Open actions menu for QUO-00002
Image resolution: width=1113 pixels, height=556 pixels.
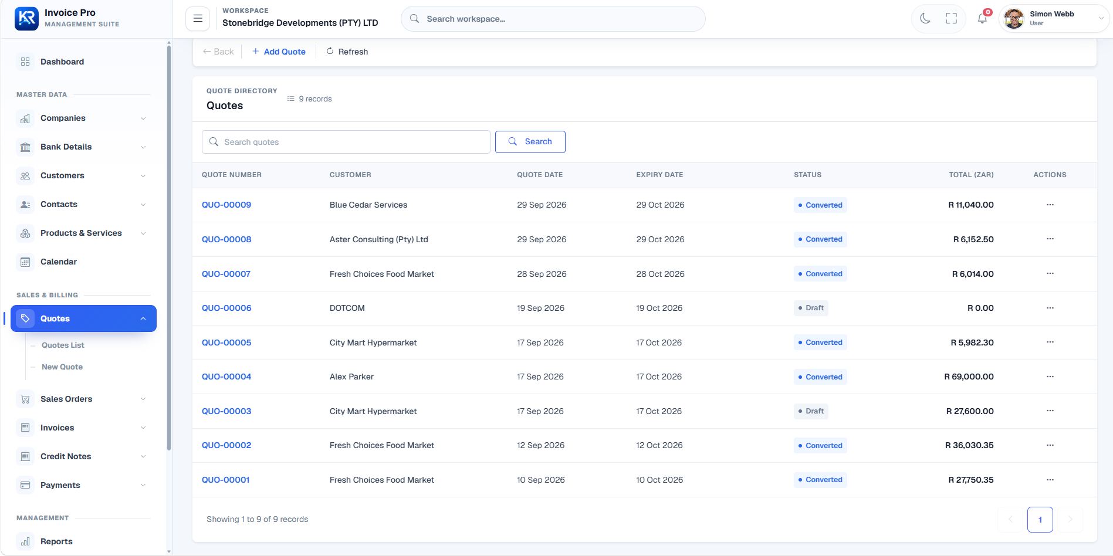[1050, 445]
